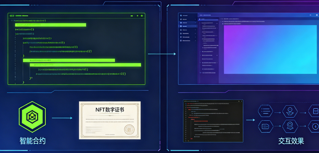Select the highlighted row in the blue window sidebar
This screenshot has width=319, height=153.
tap(188, 26)
